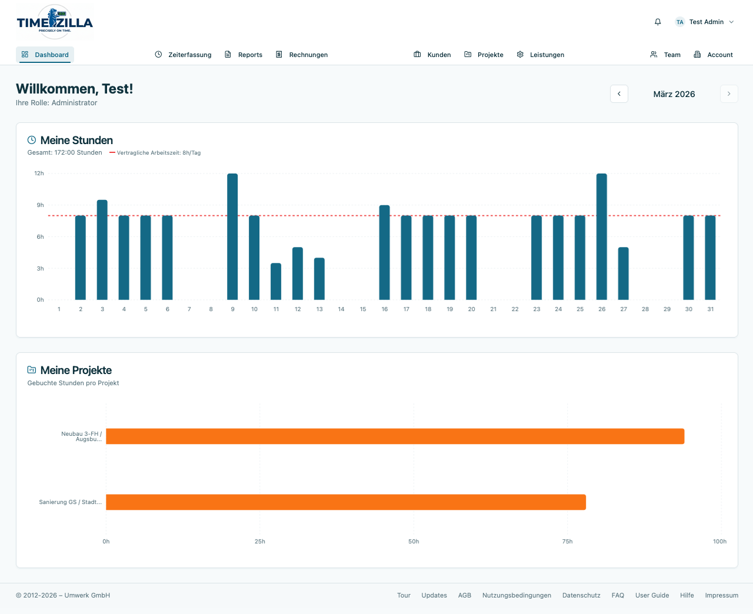Click the notification bell icon
This screenshot has width=753, height=614.
(658, 22)
